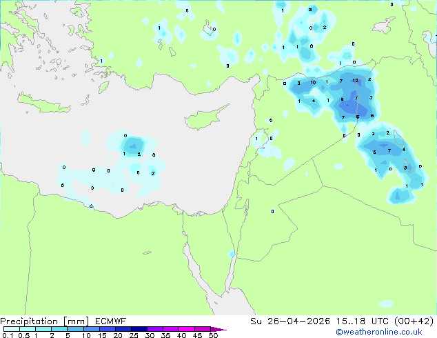Click the island of Crete on the map
This screenshot has width=437, height=338.
(44, 103)
